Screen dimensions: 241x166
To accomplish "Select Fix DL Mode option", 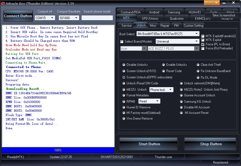I will click(x=198, y=78).
